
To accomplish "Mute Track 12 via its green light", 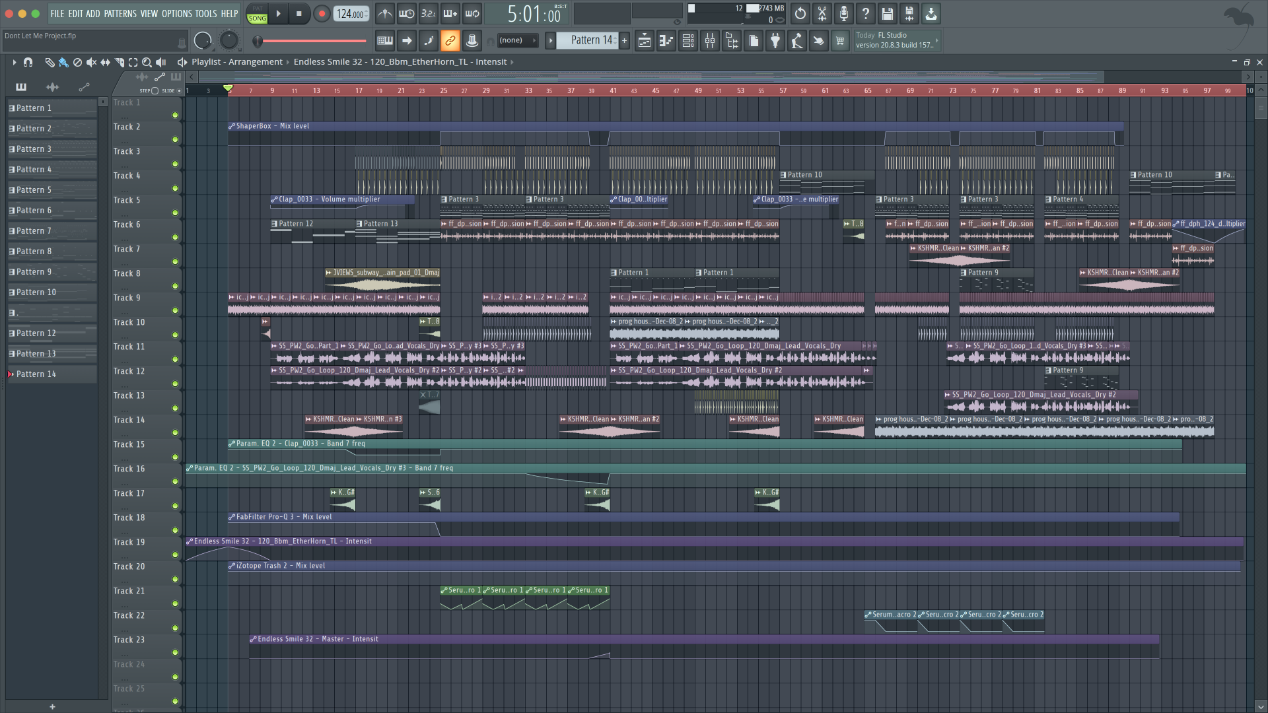I will coord(175,384).
